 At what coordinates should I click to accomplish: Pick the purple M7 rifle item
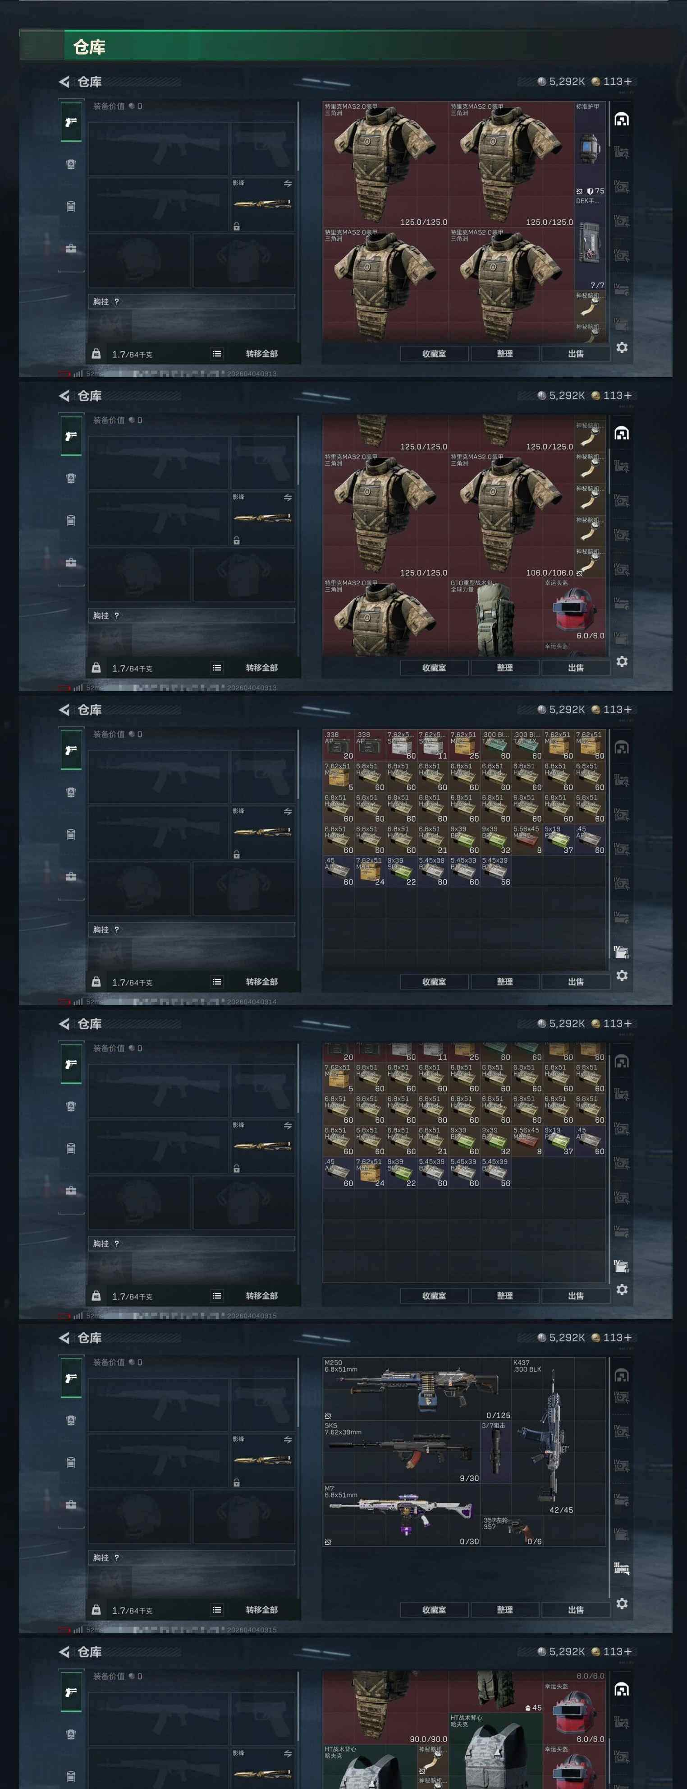click(x=401, y=1515)
